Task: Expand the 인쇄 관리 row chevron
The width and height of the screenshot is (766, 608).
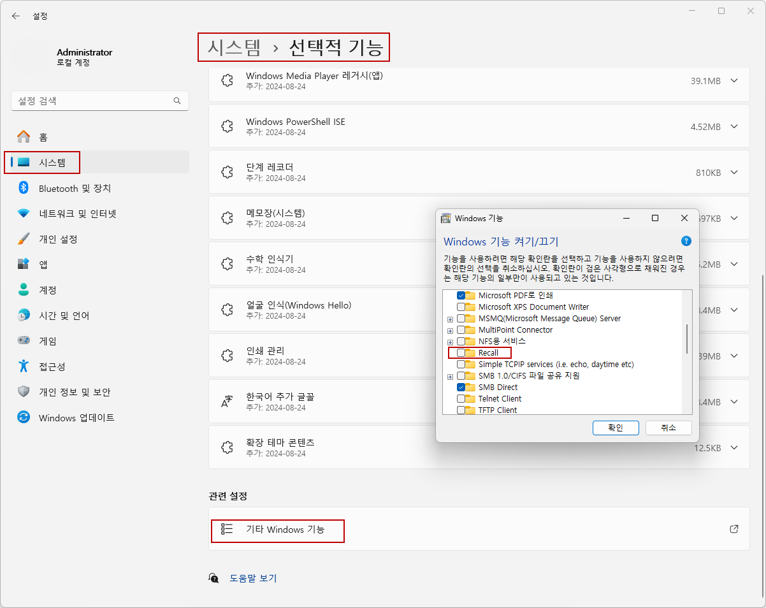Action: (x=734, y=356)
